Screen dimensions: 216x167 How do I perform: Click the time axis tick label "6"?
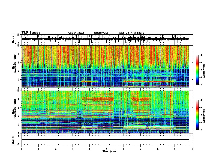coord(124,149)
